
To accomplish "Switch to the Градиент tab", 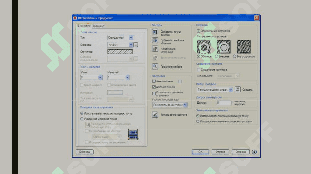I will pyautogui.click(x=99, y=26).
